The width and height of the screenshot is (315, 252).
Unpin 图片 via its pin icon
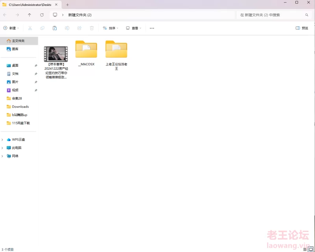[x=36, y=82]
